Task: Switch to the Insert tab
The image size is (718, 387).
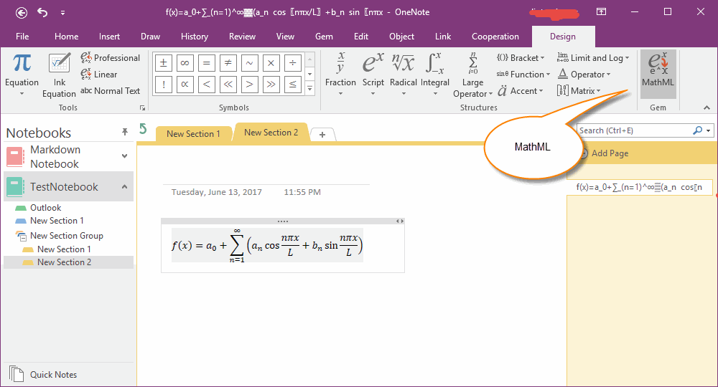Action: coord(109,37)
